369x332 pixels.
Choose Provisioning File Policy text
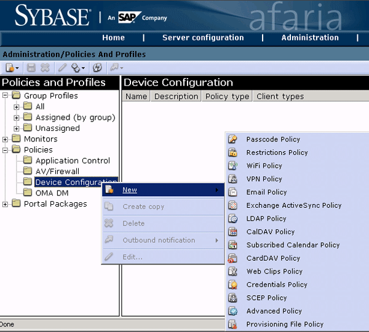(285, 324)
